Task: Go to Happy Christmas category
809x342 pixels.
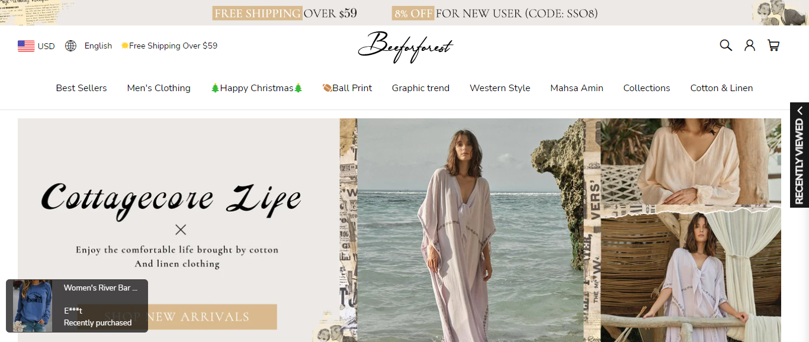Action: [x=256, y=88]
